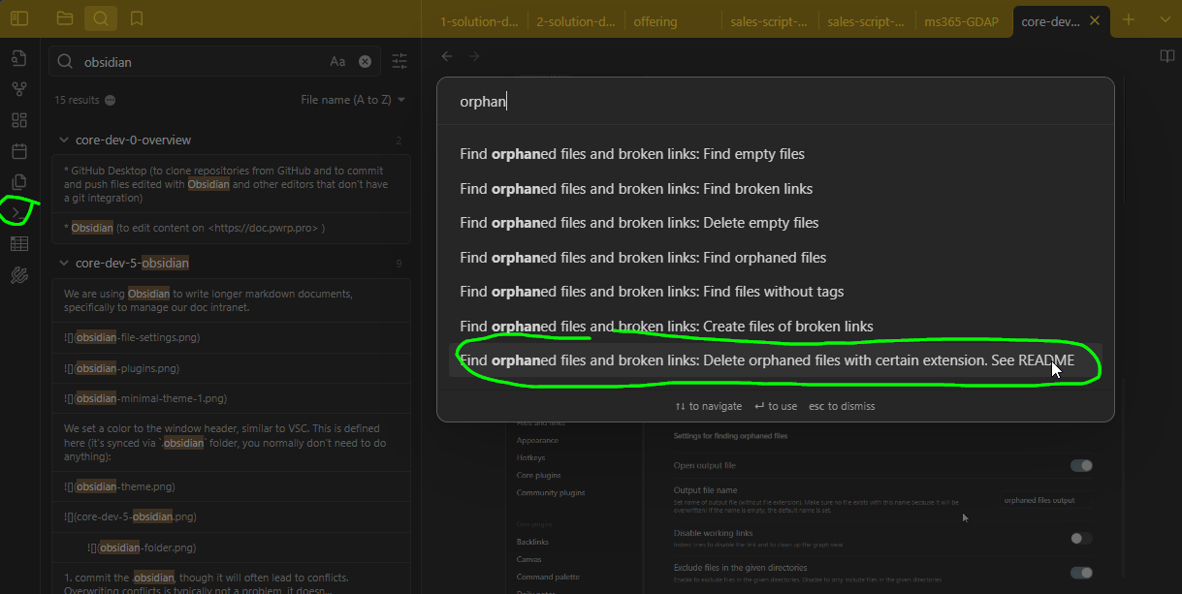Image resolution: width=1182 pixels, height=594 pixels.
Task: Open the search settings sliders icon
Action: [x=399, y=62]
